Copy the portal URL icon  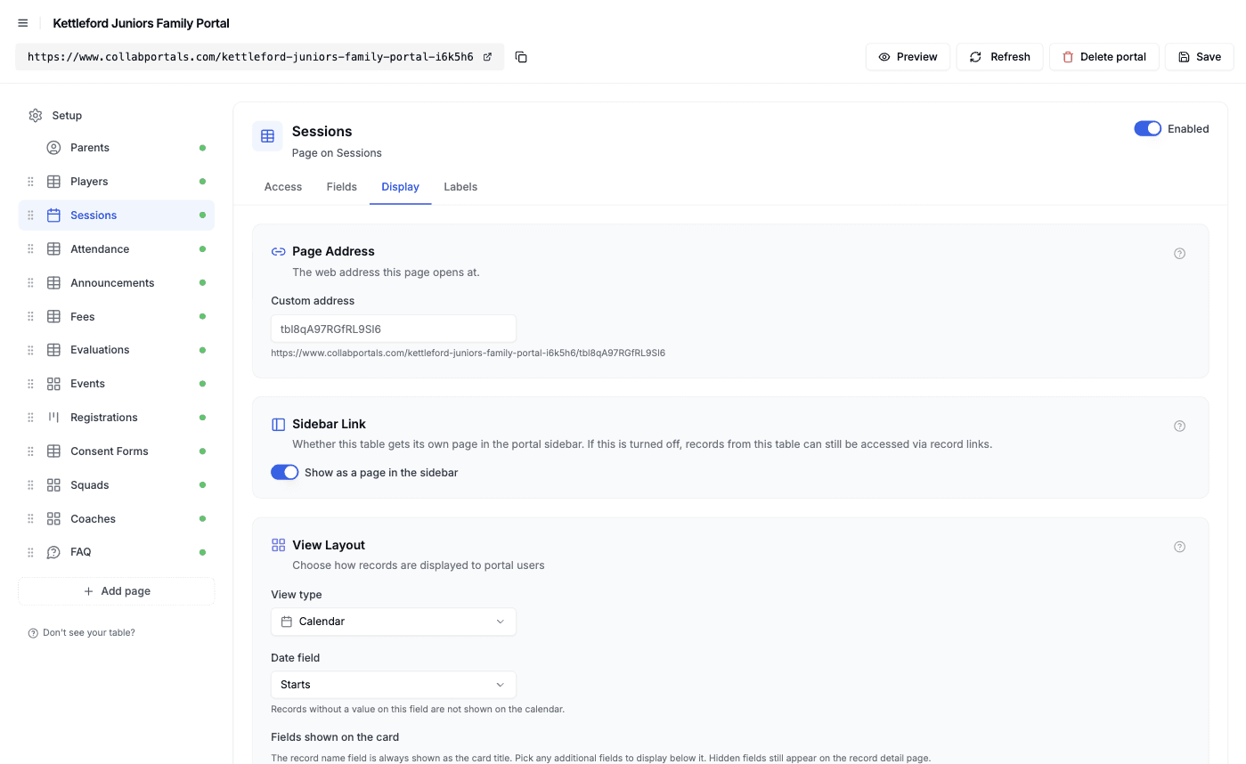(x=521, y=57)
